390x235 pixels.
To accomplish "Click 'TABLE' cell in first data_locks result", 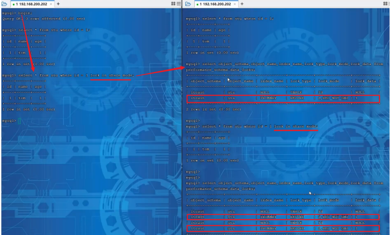I will (296, 93).
